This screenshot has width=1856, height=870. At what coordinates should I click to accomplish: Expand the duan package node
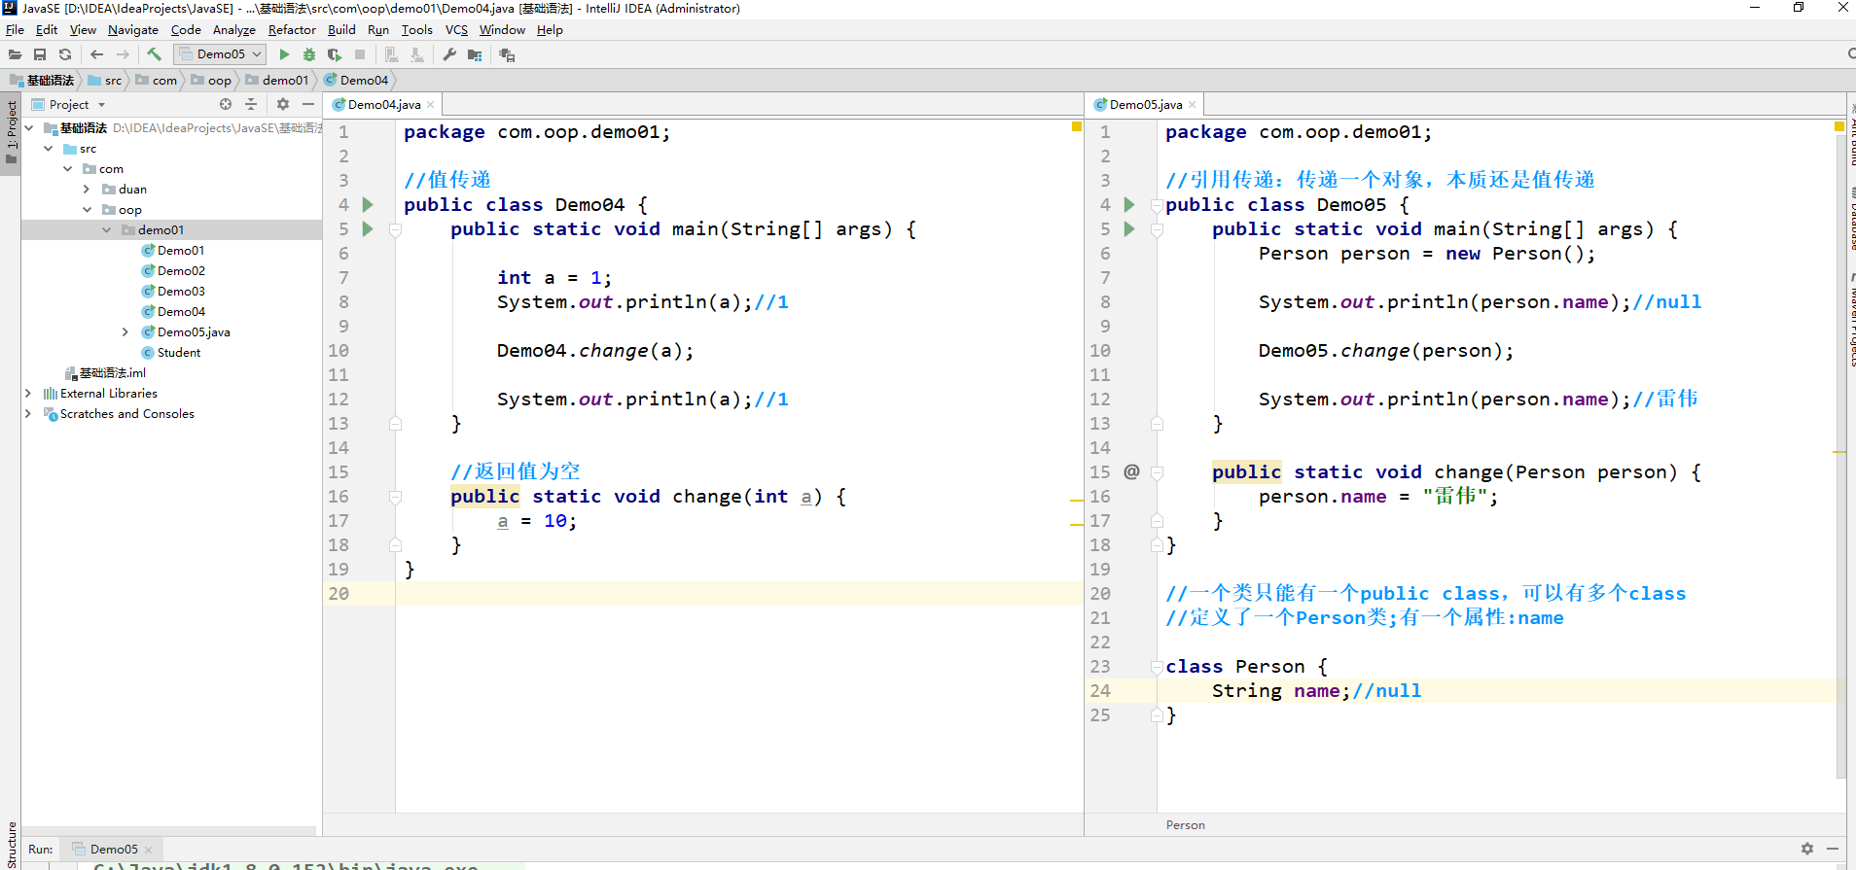tap(87, 190)
